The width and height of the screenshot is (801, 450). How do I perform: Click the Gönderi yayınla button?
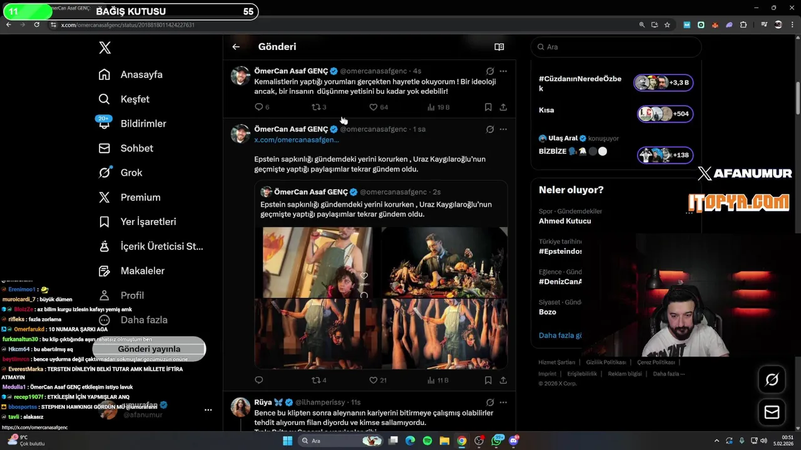149,349
